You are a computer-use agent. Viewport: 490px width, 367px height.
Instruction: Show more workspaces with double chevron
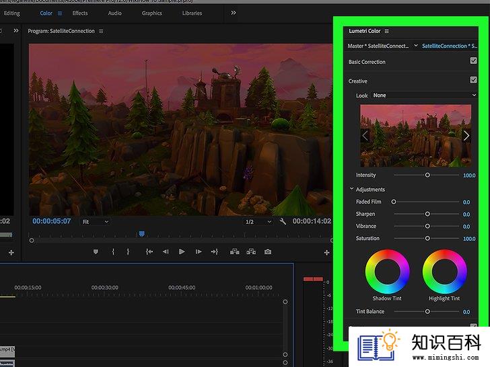(233, 13)
